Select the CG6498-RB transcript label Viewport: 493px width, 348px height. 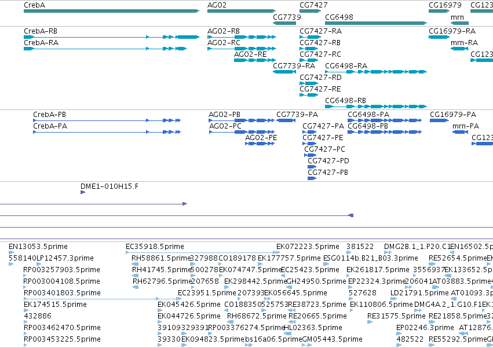[x=345, y=101]
